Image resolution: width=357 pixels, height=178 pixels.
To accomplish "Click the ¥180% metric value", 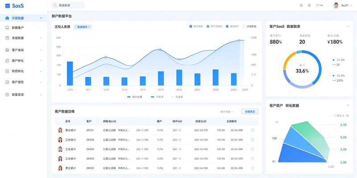I will point(335,42).
